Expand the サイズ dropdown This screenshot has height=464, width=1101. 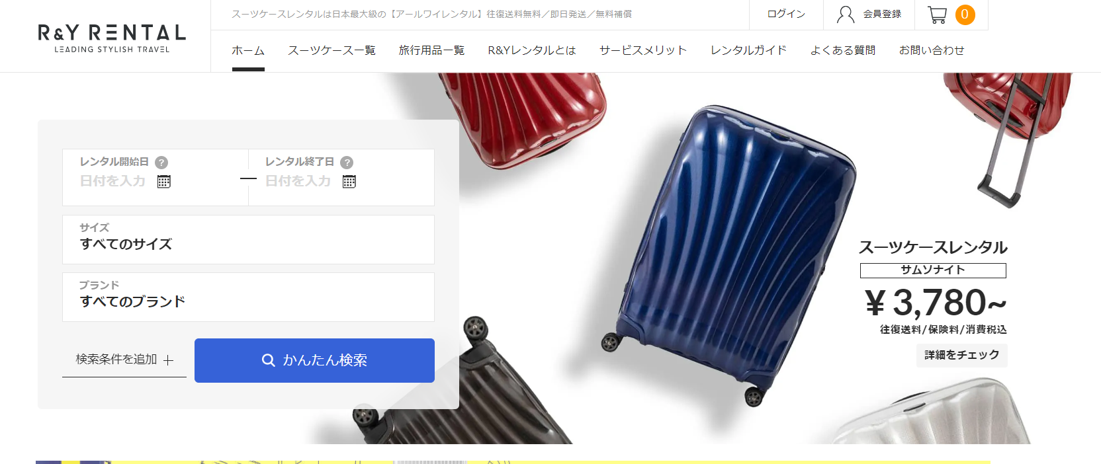point(248,239)
